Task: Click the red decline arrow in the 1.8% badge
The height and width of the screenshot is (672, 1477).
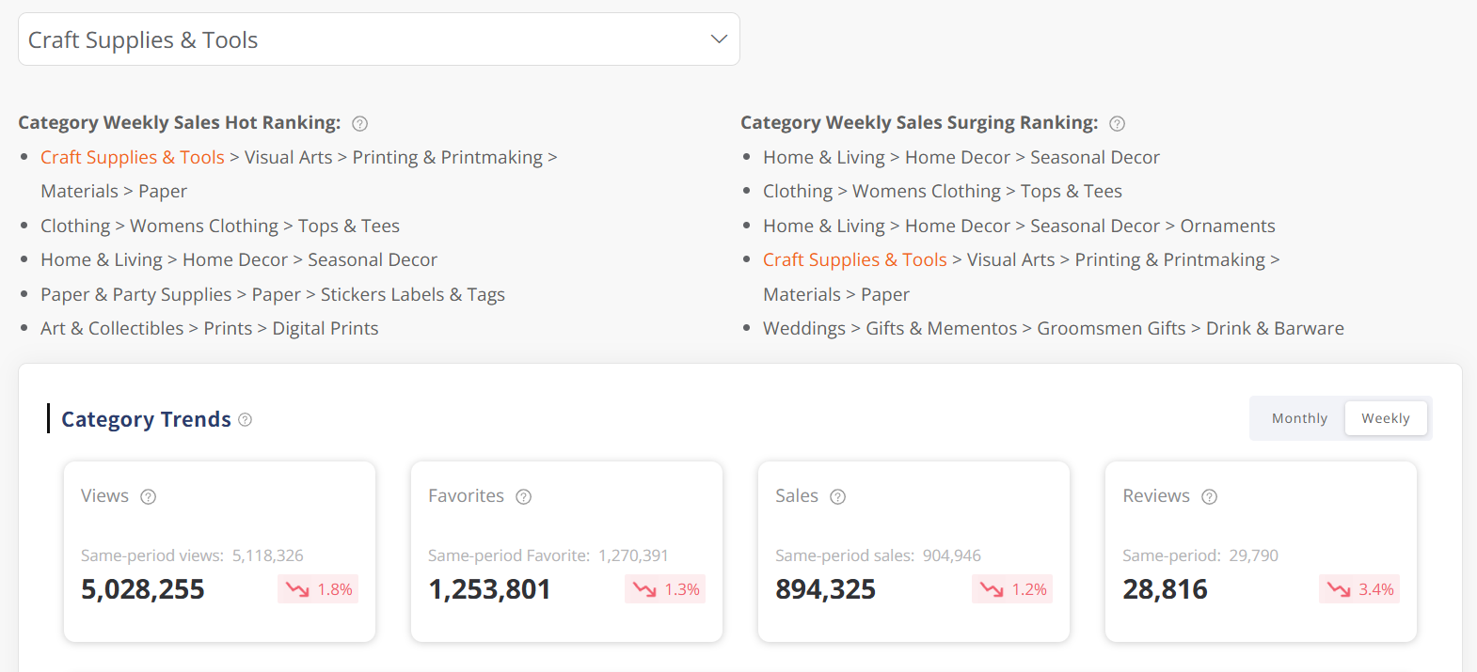Action: point(295,588)
